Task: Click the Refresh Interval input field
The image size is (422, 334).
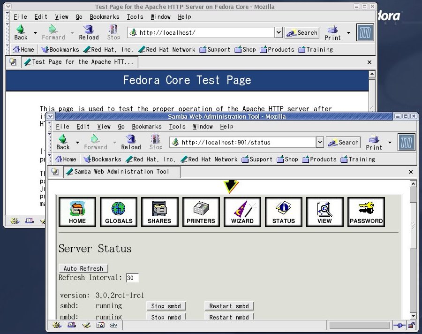Action: (x=132, y=278)
